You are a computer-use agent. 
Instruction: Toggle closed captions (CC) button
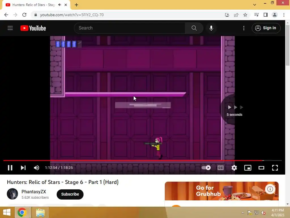220,168
